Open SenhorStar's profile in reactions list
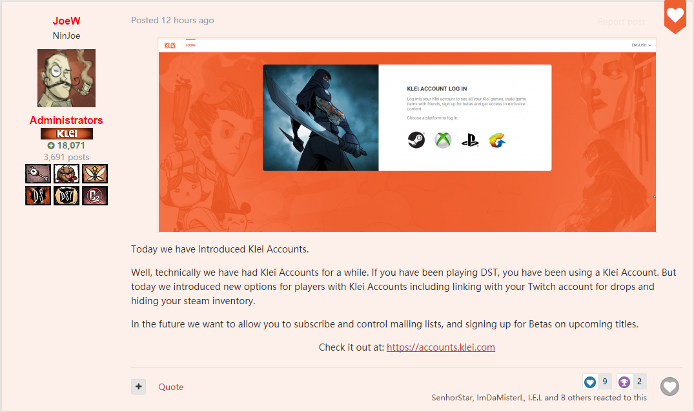This screenshot has height=412, width=694. pyautogui.click(x=452, y=397)
